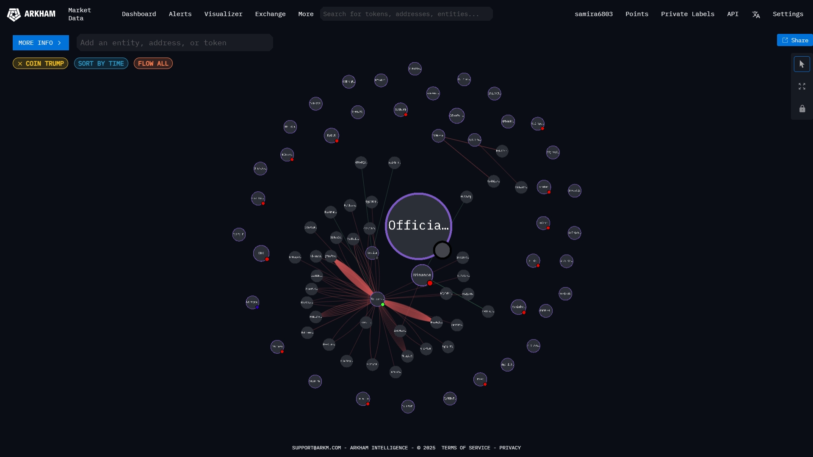
Task: Click the Binance node connection
Action: click(422, 275)
